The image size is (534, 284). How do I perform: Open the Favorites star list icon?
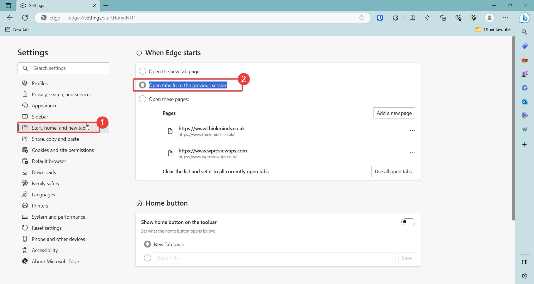pos(428,18)
